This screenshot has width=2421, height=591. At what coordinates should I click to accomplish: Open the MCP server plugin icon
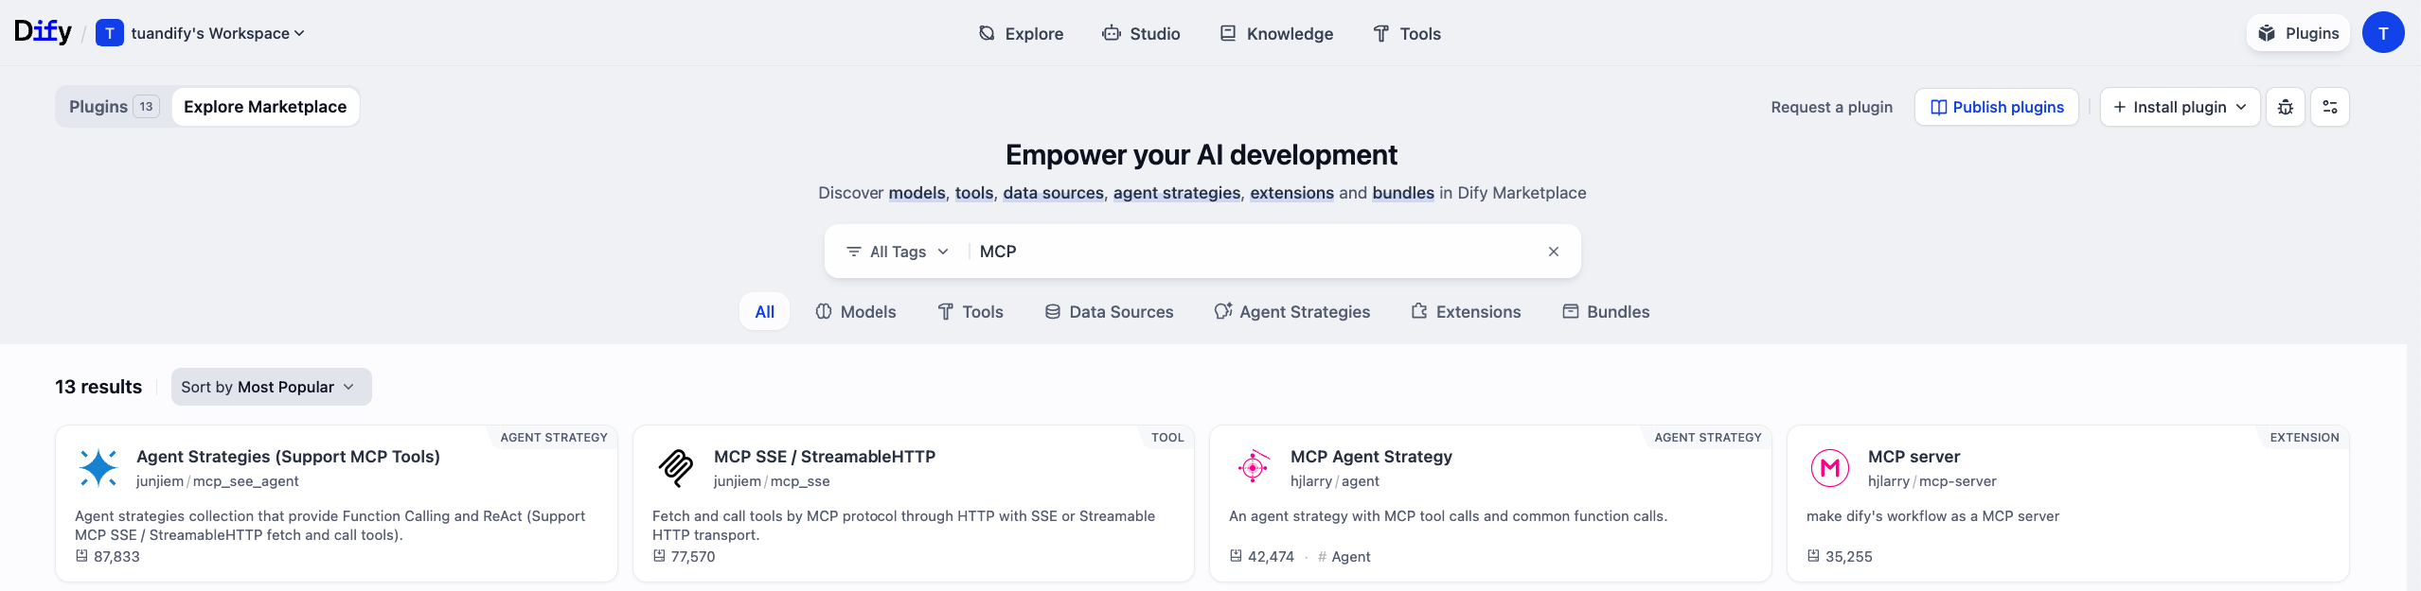click(1829, 468)
